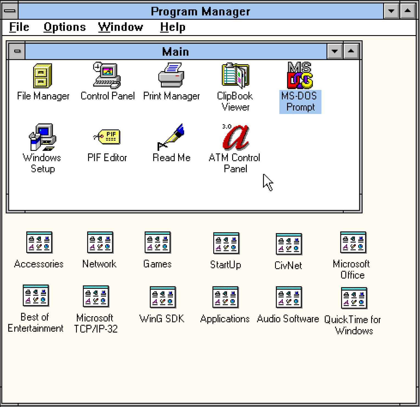Select the QuickTime for Windows group icon
This screenshot has height=407, width=420.
pos(354,298)
